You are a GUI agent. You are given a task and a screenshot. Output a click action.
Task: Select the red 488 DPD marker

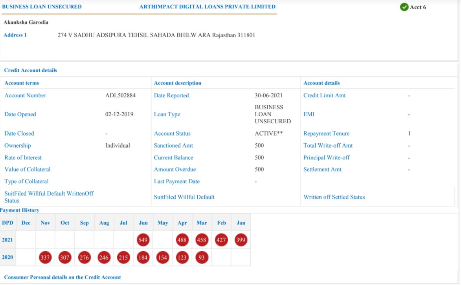click(182, 239)
